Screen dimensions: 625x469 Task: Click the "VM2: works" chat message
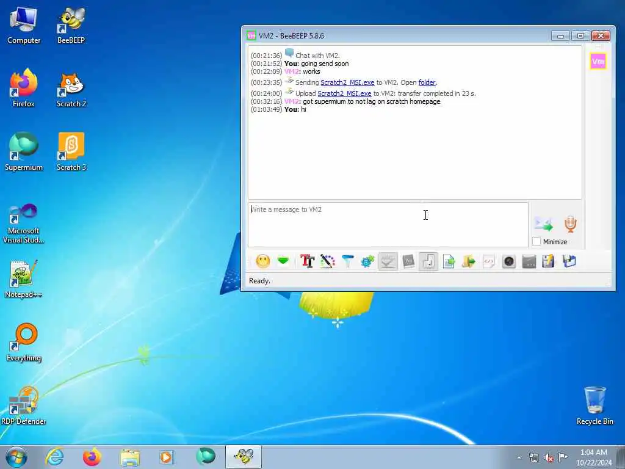(302, 71)
